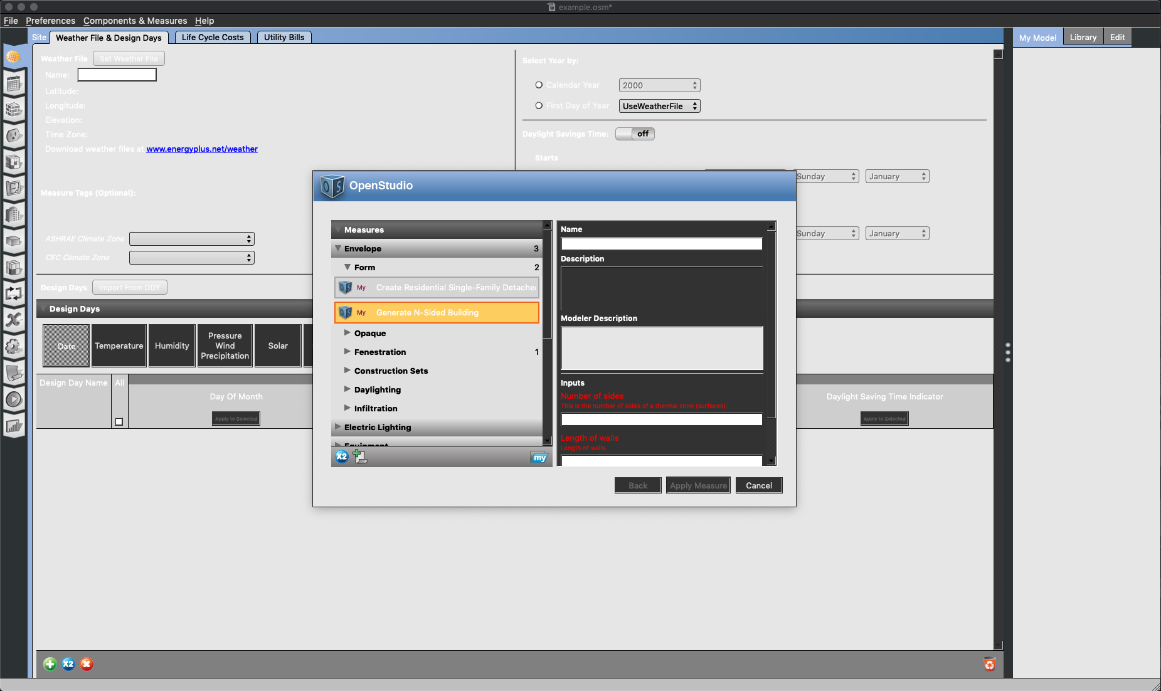Open the HVAC Systems loop icon
1161x691 pixels.
(13, 294)
